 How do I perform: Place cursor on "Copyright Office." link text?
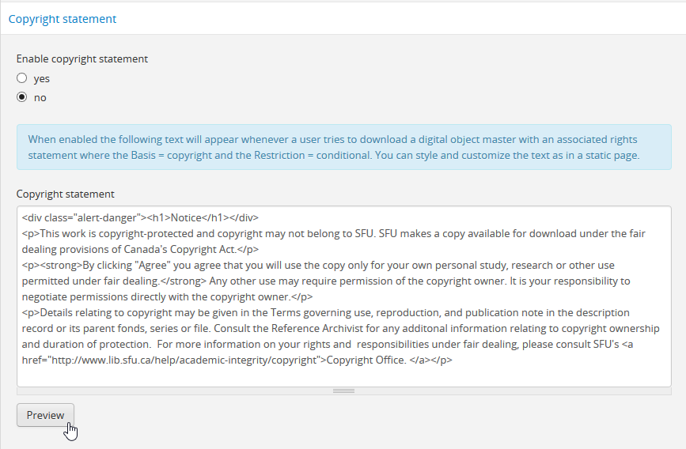366,360
